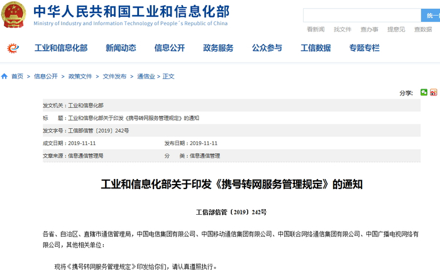Viewport: 440px width, 270px height.
Task: Open the 专题专栏 menu
Action: tap(364, 48)
